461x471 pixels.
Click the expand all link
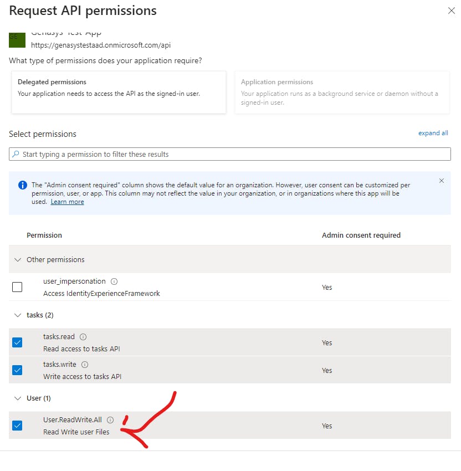(x=433, y=133)
